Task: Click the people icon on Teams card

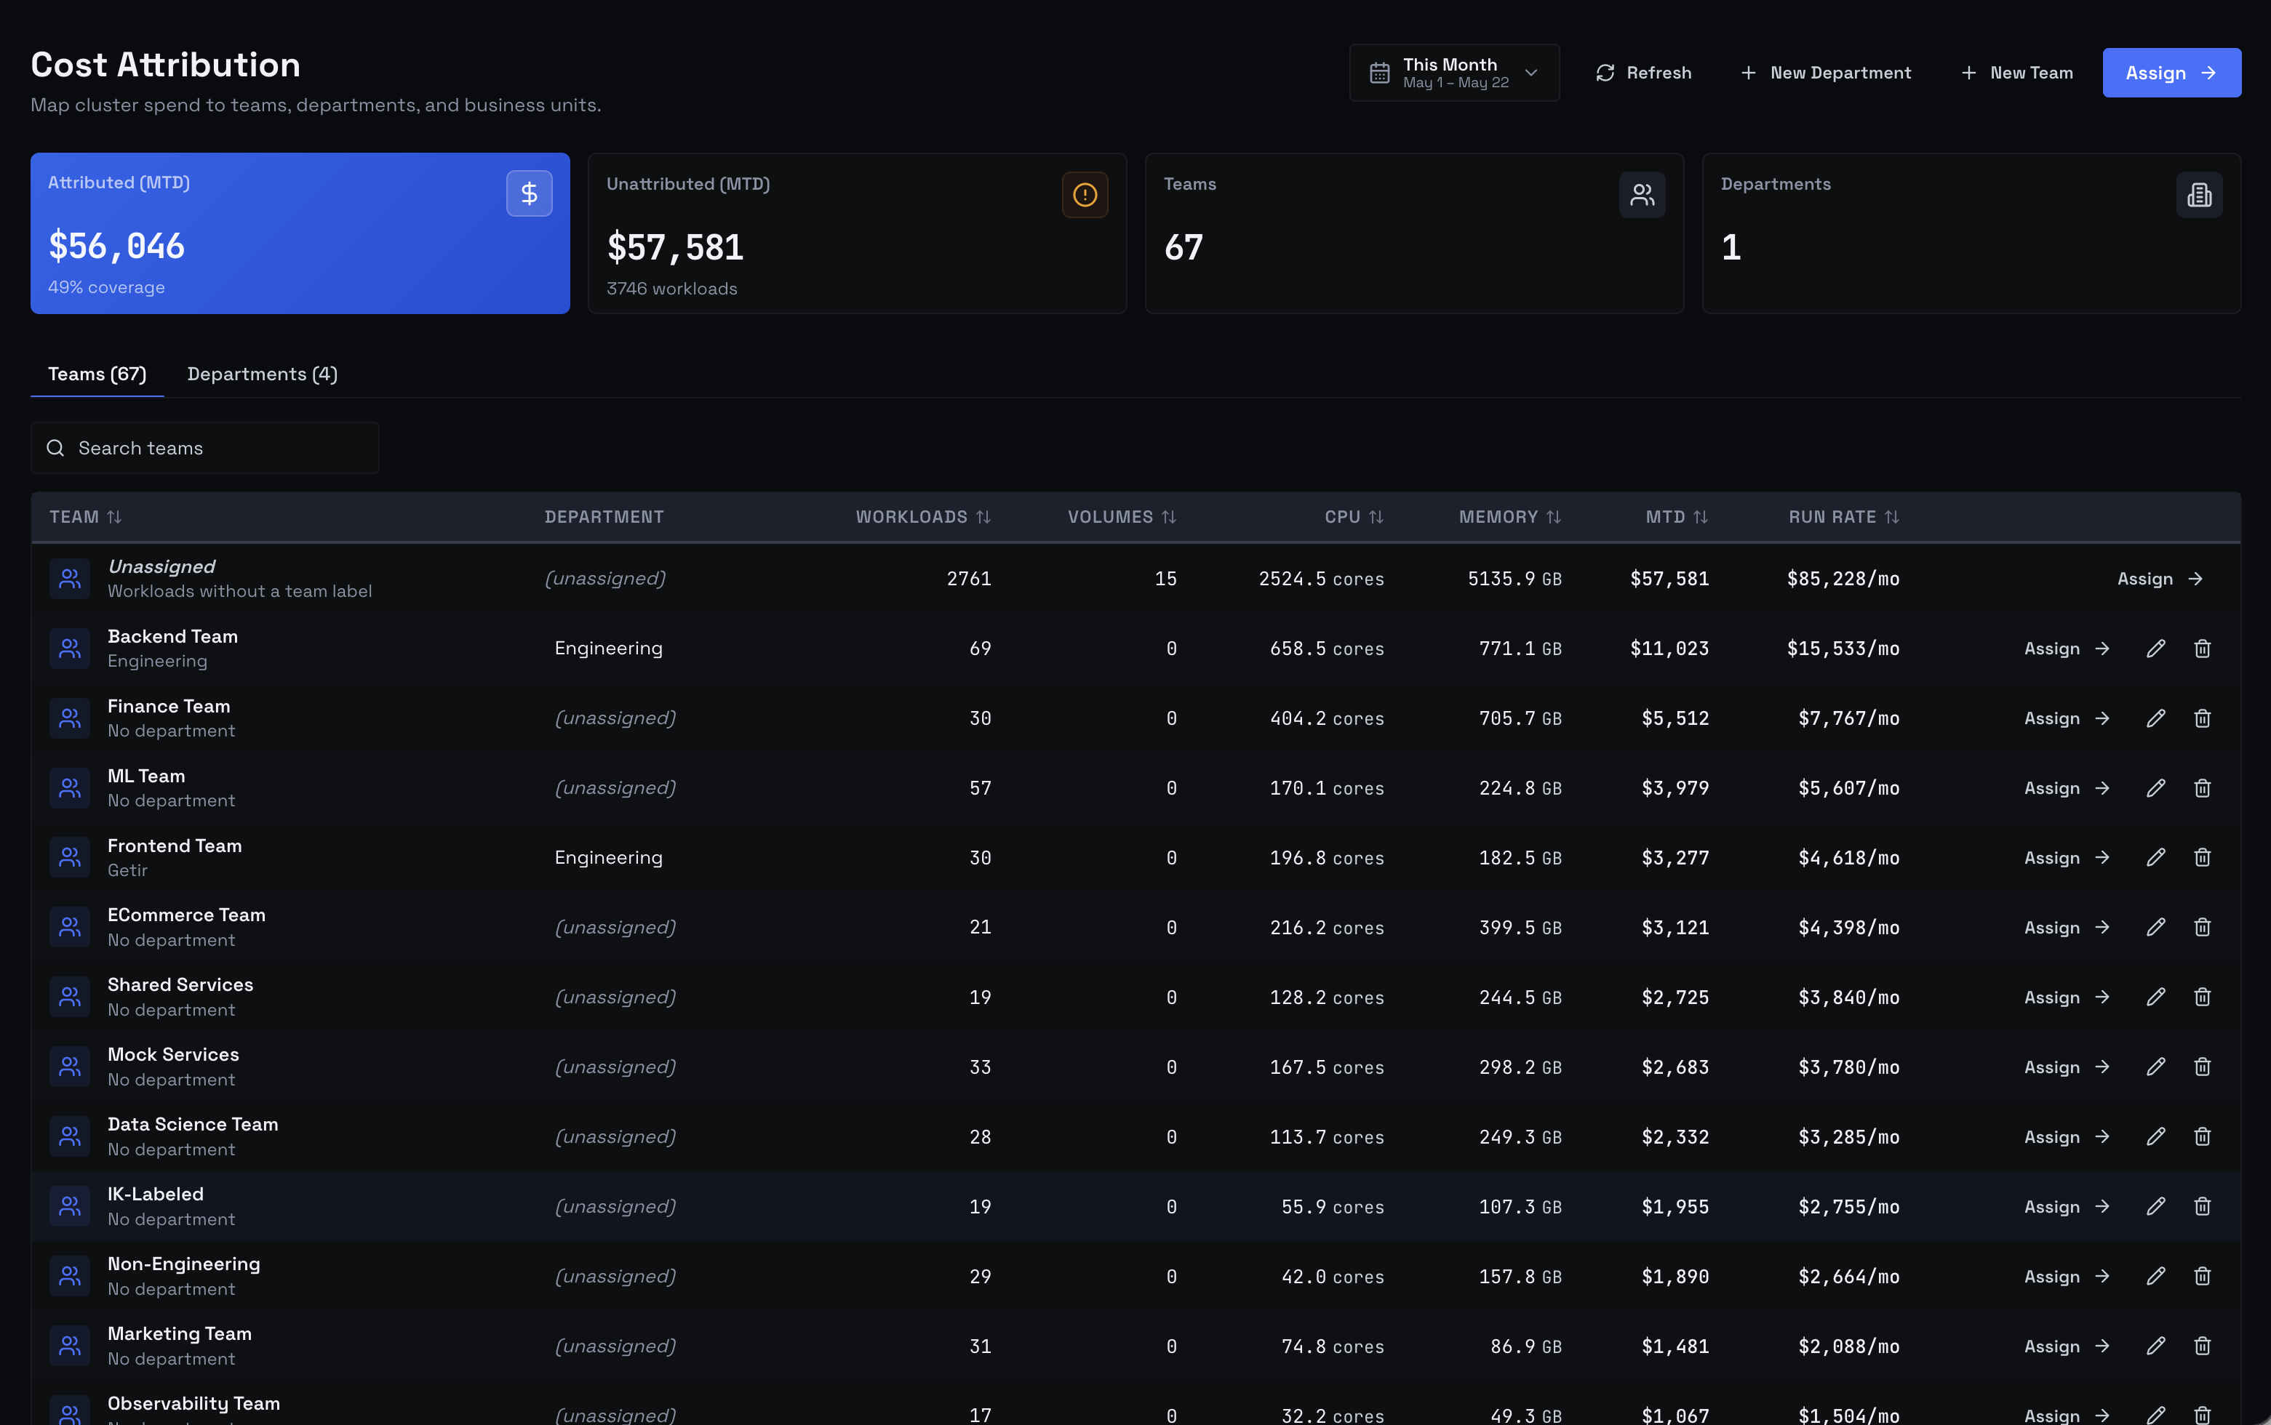Action: (x=1641, y=195)
